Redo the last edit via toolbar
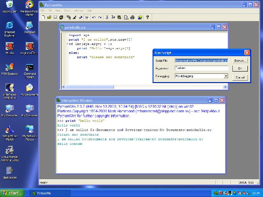The height and width of the screenshot is (197, 263). (x=100, y=17)
